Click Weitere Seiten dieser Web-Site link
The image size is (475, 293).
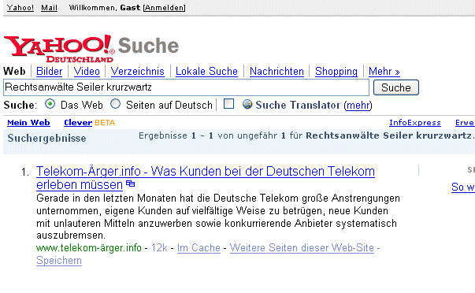(302, 248)
